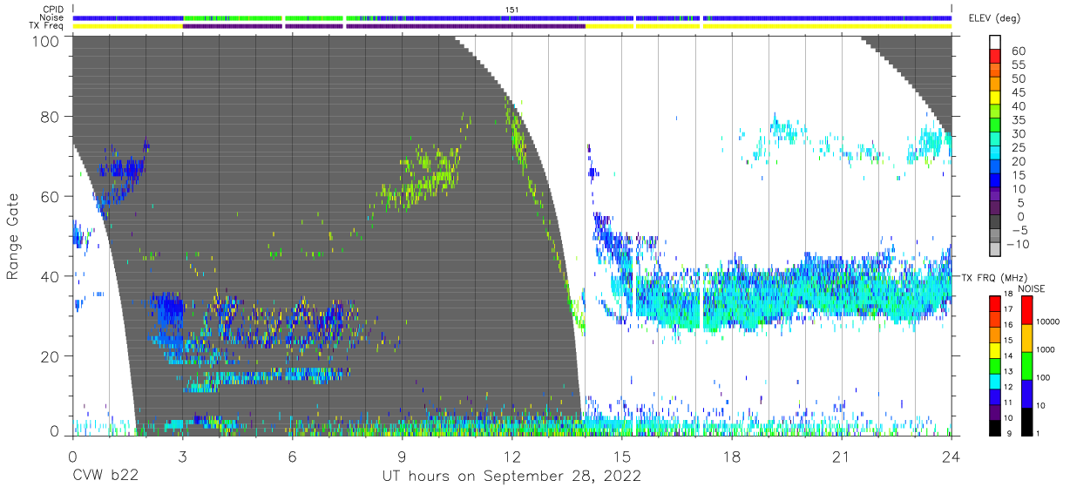Click the 6 UT tick label on x-axis
Image resolution: width=1070 pixels, height=494 pixels.
292,457
